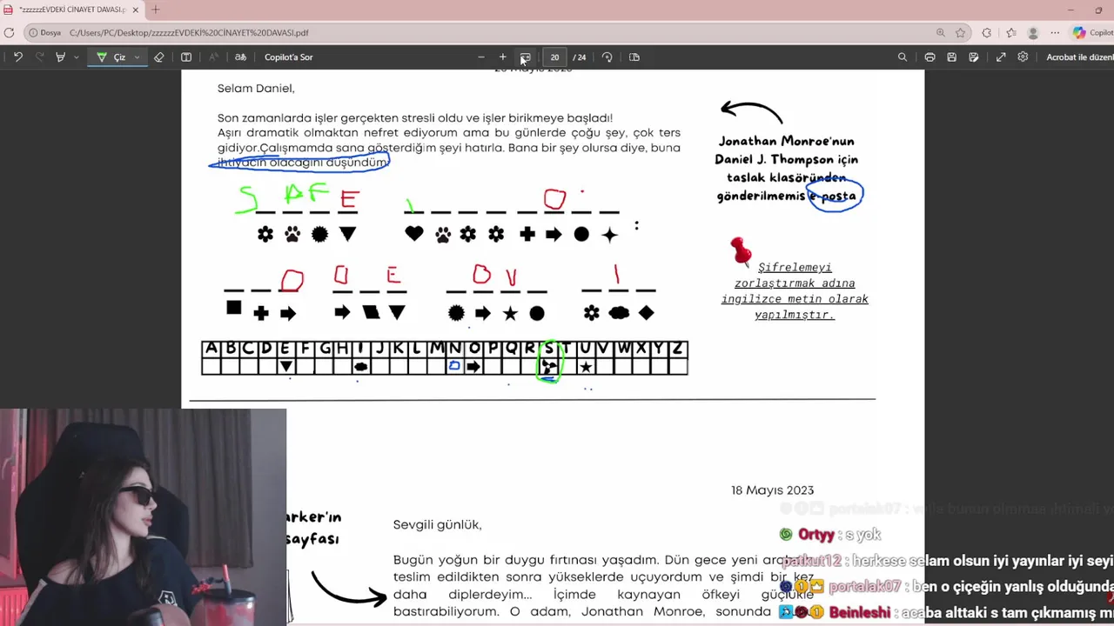Add this page to favorites
Viewport: 1114px width, 626px height.
click(x=961, y=33)
